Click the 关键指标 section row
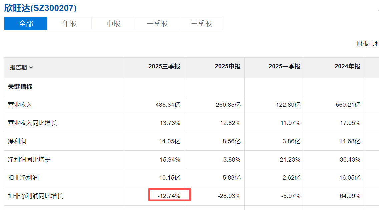The image size is (379, 210). 20,87
